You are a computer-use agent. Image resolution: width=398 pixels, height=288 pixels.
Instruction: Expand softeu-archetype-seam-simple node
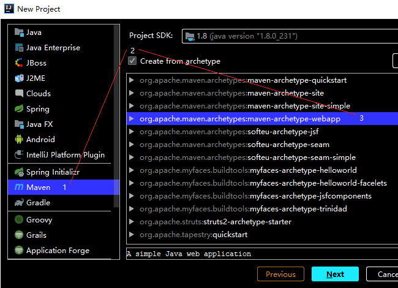[132, 157]
